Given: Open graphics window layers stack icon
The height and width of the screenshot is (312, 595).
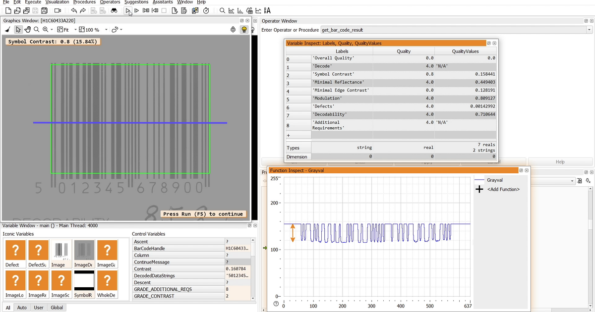Looking at the screenshot, I should [233, 30].
